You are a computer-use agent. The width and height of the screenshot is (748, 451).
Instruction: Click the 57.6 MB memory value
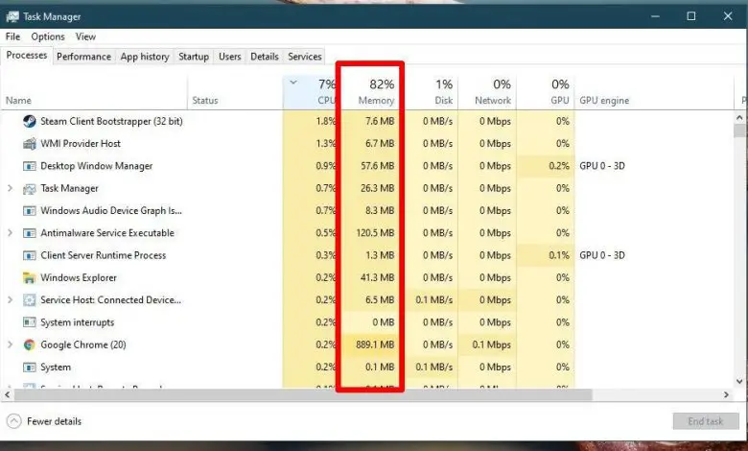point(377,166)
